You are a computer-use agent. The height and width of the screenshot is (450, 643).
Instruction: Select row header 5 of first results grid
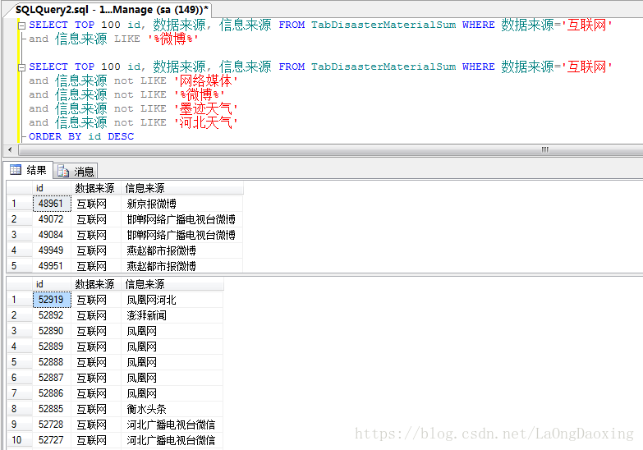(x=20, y=266)
